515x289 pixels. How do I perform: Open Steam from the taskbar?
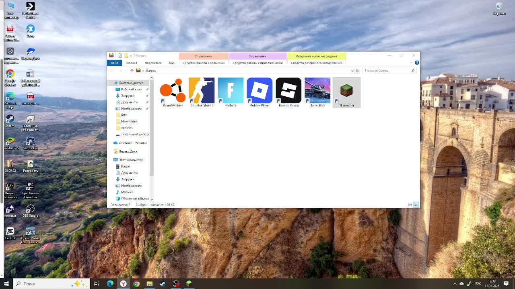coord(163,284)
